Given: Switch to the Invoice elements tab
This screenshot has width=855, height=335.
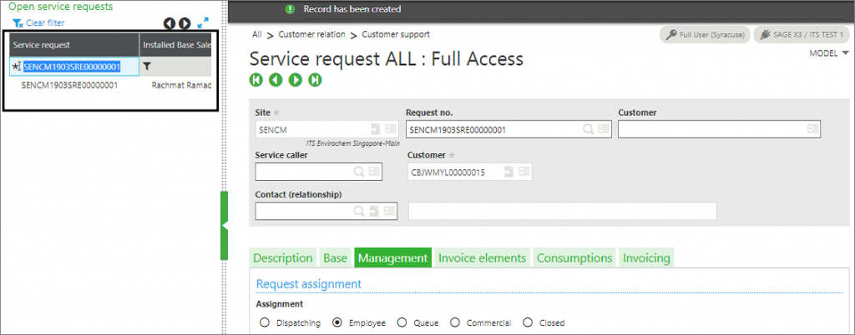Looking at the screenshot, I should point(482,257).
